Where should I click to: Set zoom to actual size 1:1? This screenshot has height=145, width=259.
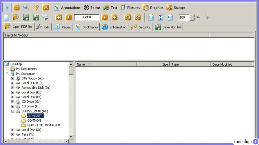point(151,17)
